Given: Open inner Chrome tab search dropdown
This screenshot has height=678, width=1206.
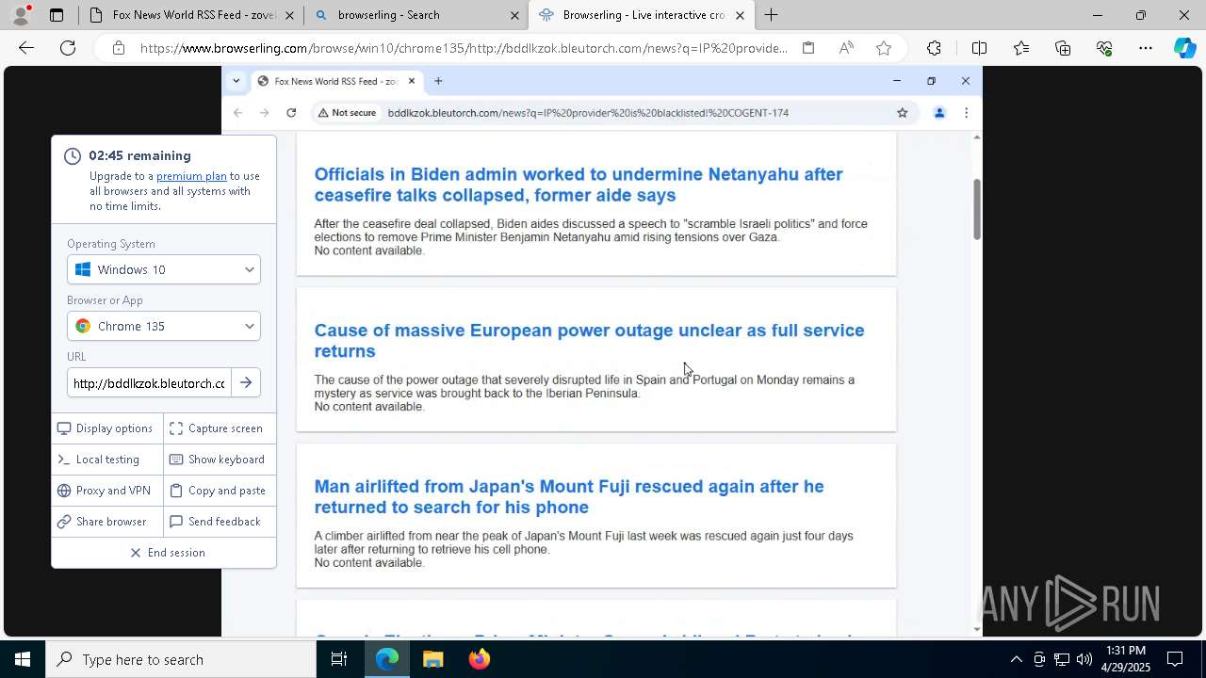Looking at the screenshot, I should [x=236, y=81].
